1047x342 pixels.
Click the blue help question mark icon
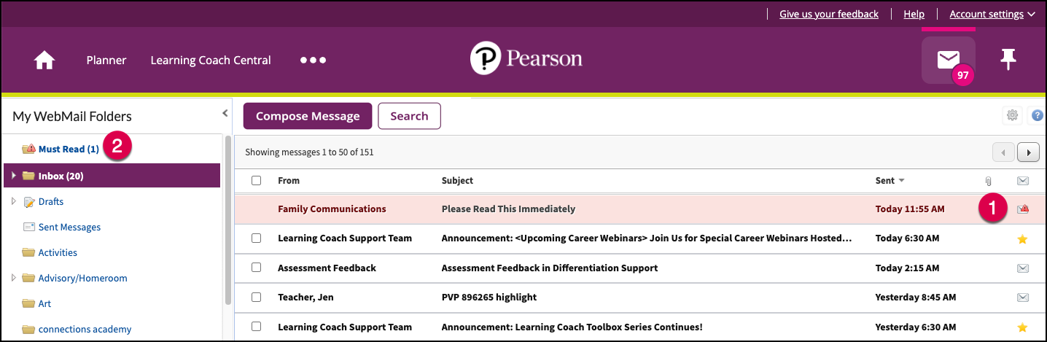(x=1037, y=115)
